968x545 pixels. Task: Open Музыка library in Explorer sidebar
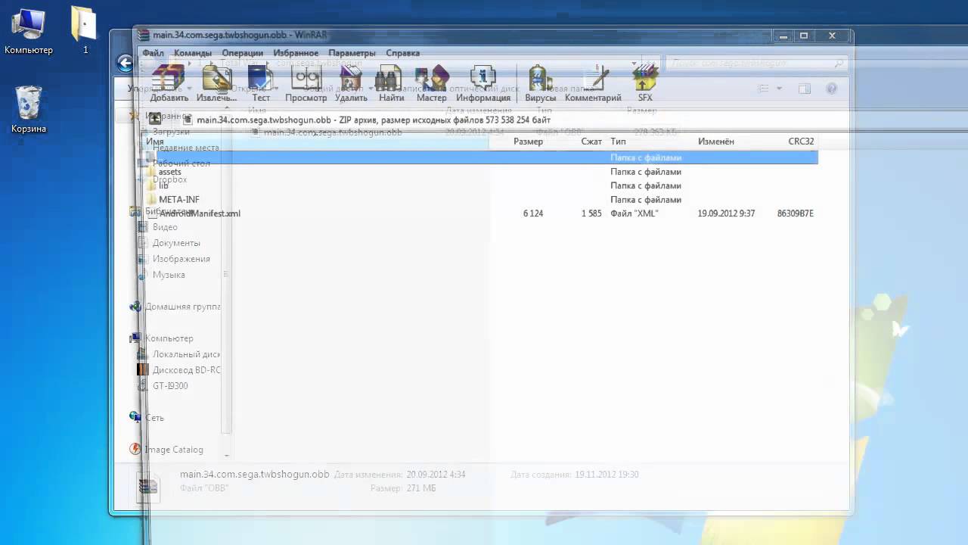click(x=168, y=275)
